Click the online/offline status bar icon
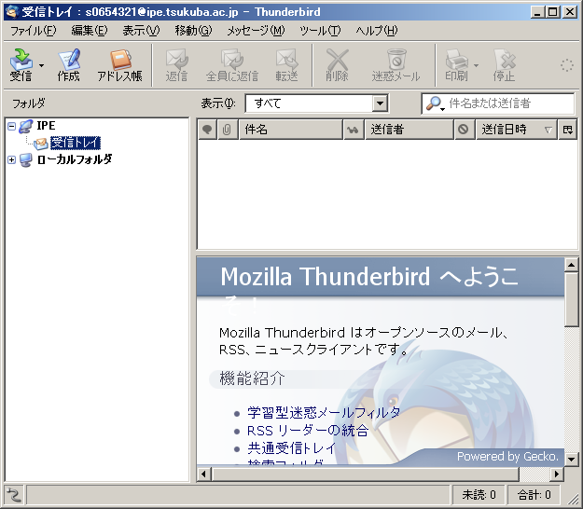Image resolution: width=583 pixels, height=509 pixels. (14, 495)
